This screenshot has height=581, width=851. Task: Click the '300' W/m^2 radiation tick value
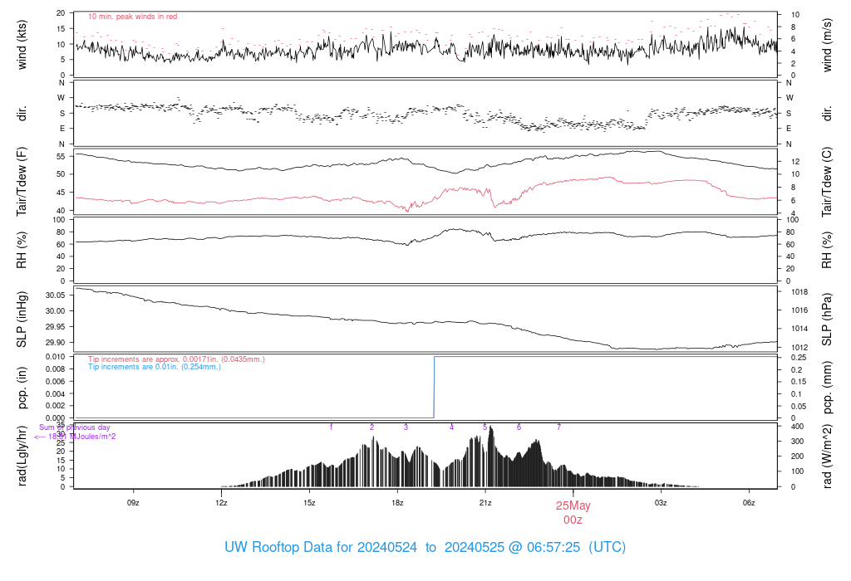797,442
